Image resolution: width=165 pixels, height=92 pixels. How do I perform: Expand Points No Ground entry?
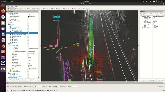point(9,76)
